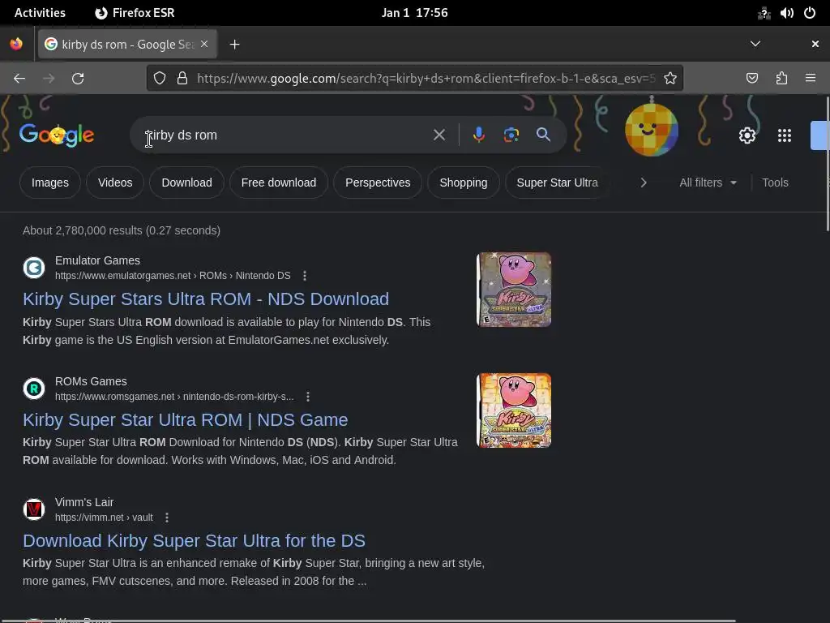Click the Vimm's Lair site favicon
The width and height of the screenshot is (830, 623).
[x=34, y=509]
